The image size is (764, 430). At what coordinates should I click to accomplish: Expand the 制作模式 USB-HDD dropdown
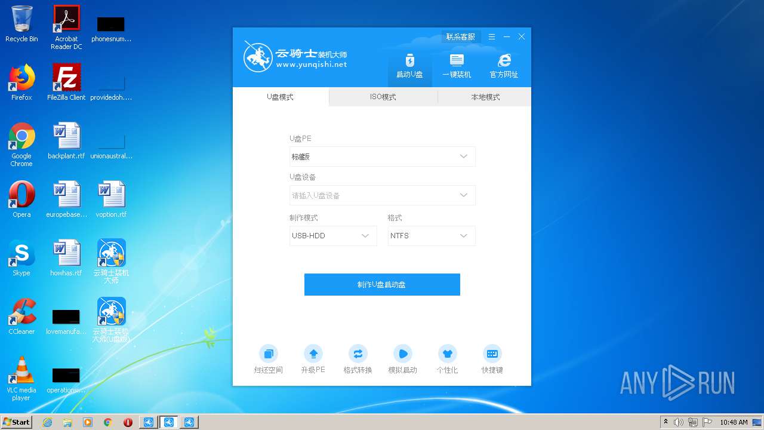point(333,236)
